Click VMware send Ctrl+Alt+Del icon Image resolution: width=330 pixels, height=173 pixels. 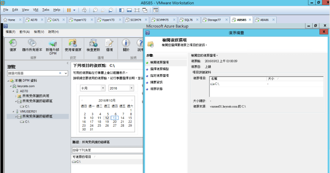[x=84, y=9]
